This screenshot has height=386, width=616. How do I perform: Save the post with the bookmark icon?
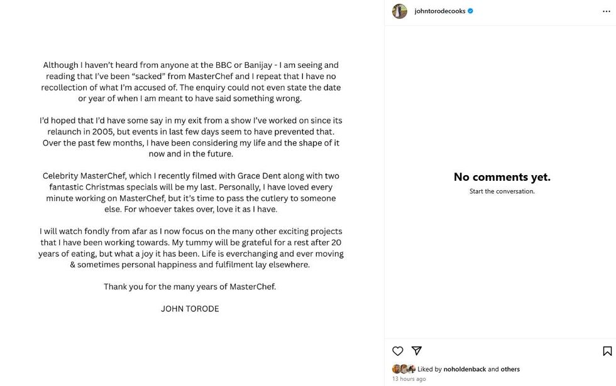click(607, 351)
